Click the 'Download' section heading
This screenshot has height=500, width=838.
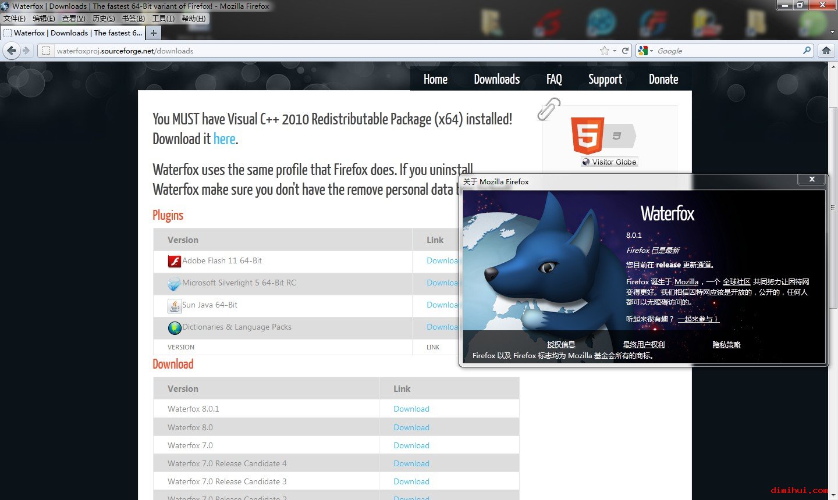[173, 364]
